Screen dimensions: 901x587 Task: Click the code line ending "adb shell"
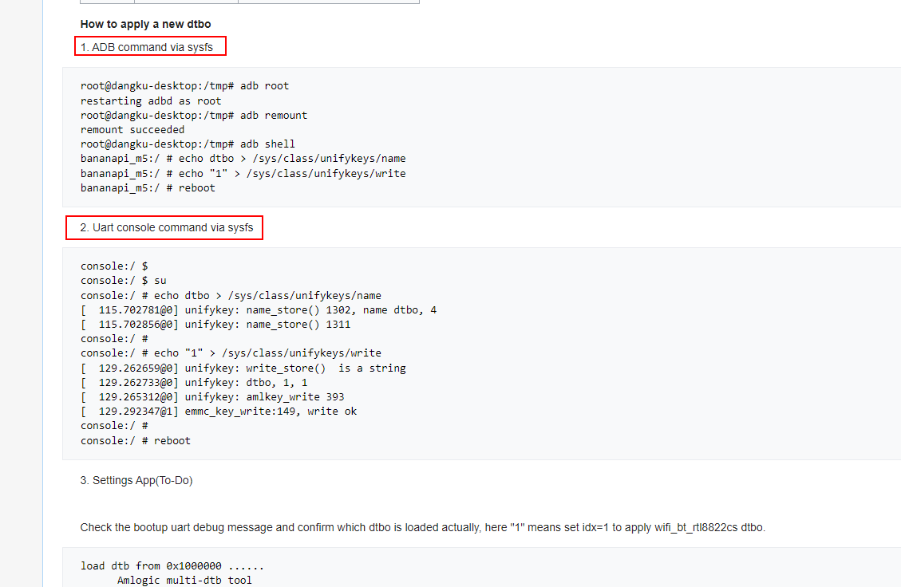click(188, 144)
